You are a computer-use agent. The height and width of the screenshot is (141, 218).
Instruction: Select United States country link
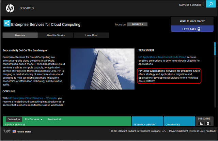click(x=24, y=132)
